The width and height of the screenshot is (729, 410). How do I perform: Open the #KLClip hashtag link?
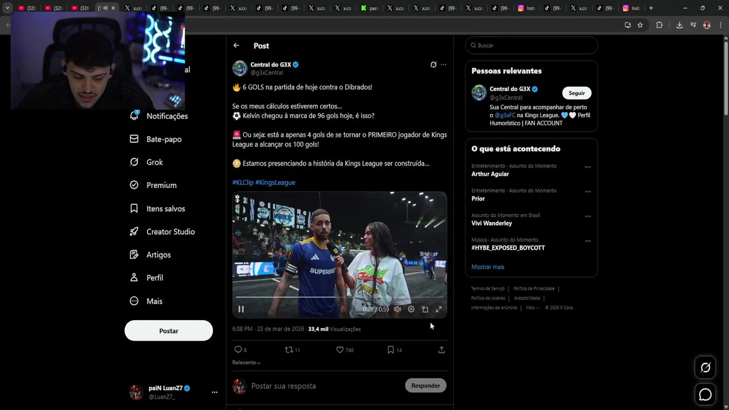(x=243, y=182)
